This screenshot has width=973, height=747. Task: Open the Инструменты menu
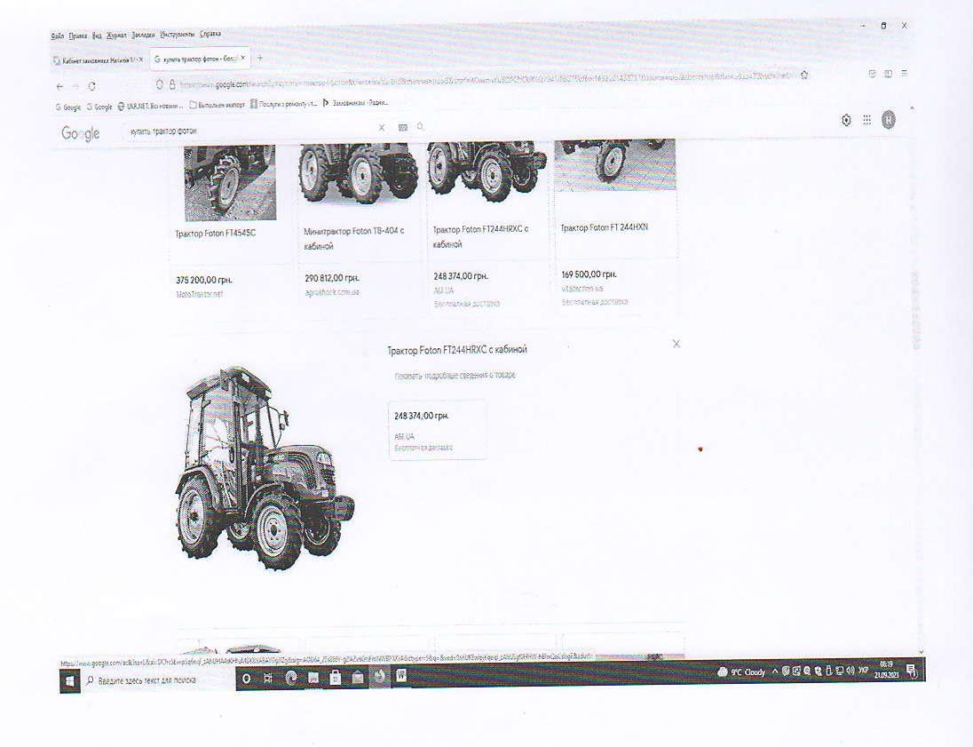178,34
